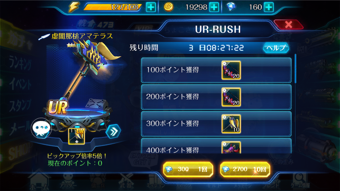Click the lightning bolt energy icon
The width and height of the screenshot is (340, 191).
point(74,7)
